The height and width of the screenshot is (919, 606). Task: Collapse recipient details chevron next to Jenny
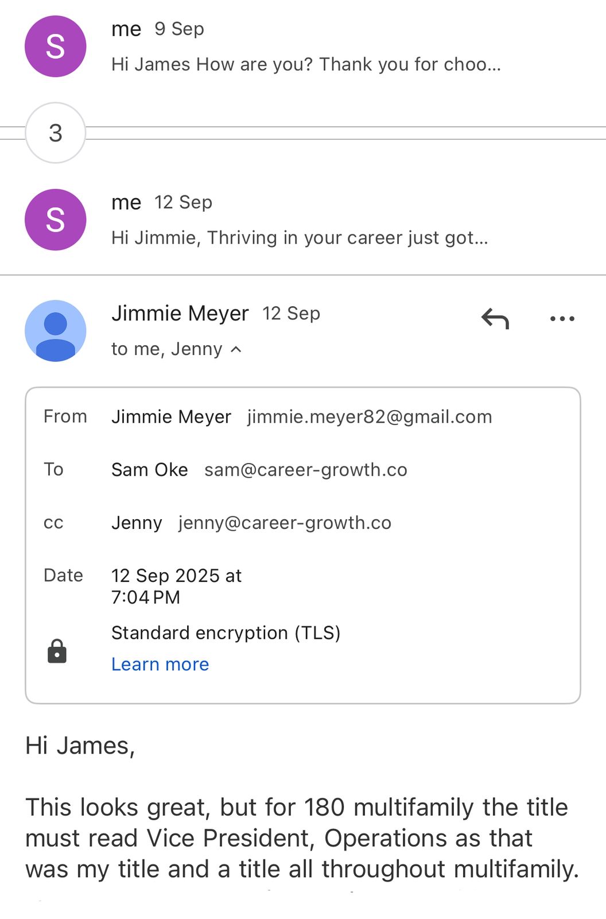pos(236,349)
